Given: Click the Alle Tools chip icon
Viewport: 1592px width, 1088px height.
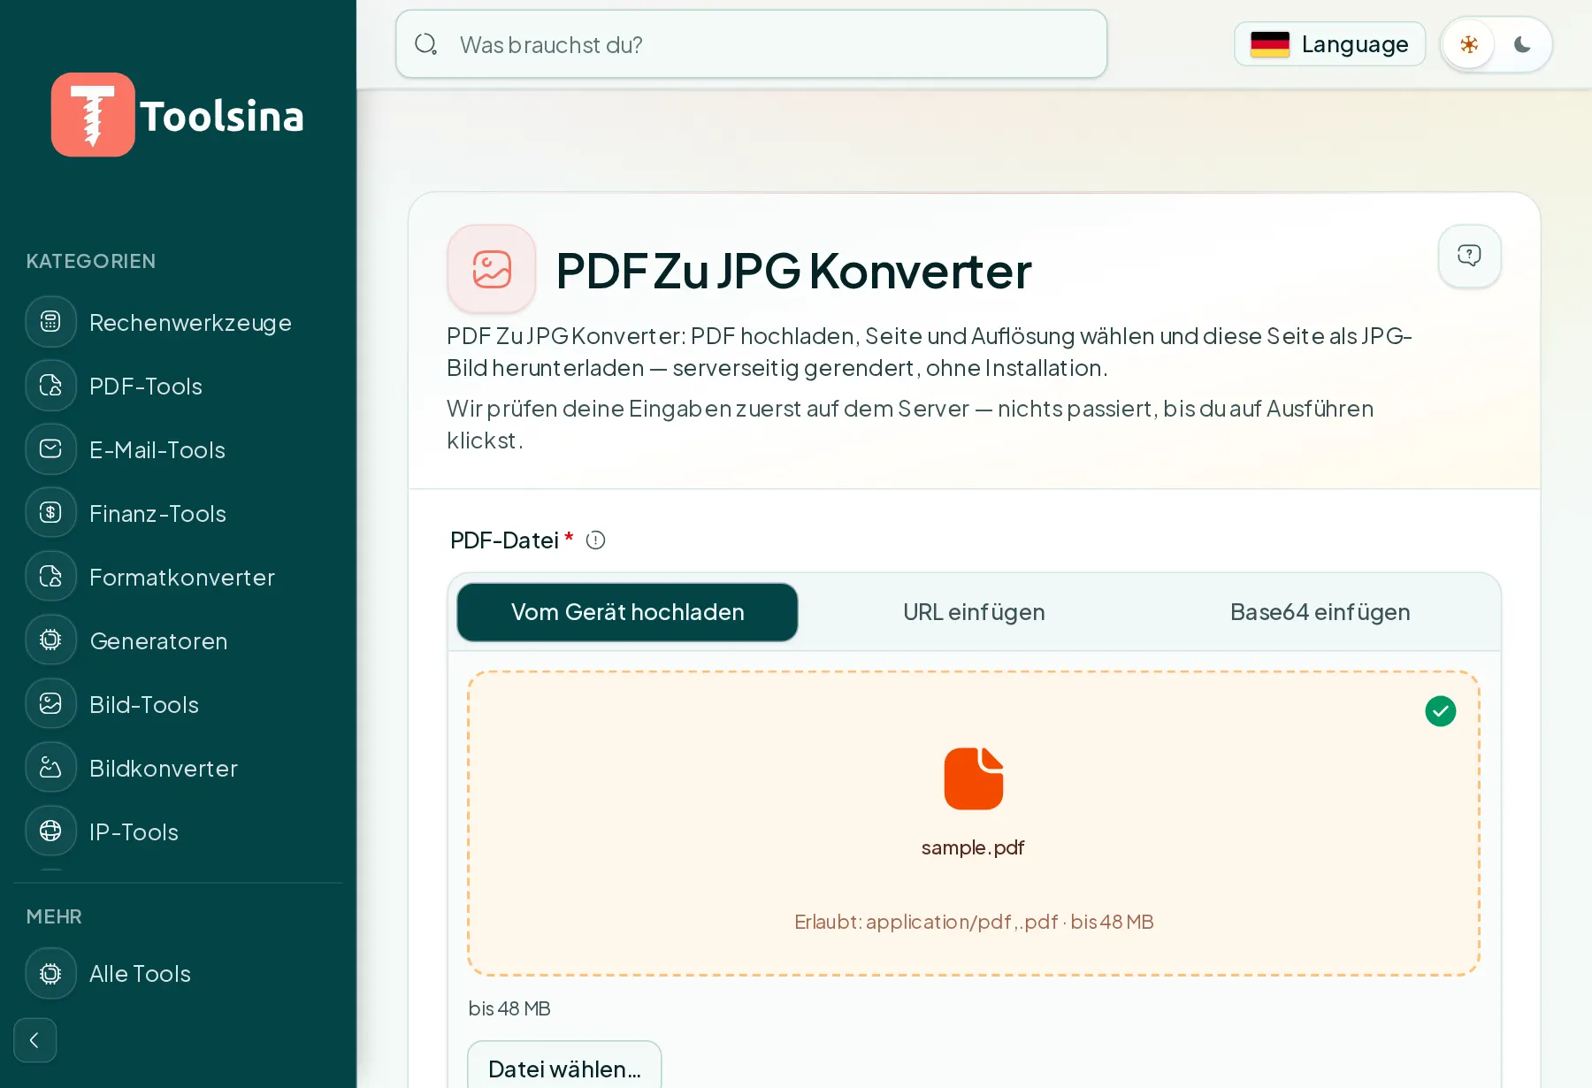Looking at the screenshot, I should (51, 974).
